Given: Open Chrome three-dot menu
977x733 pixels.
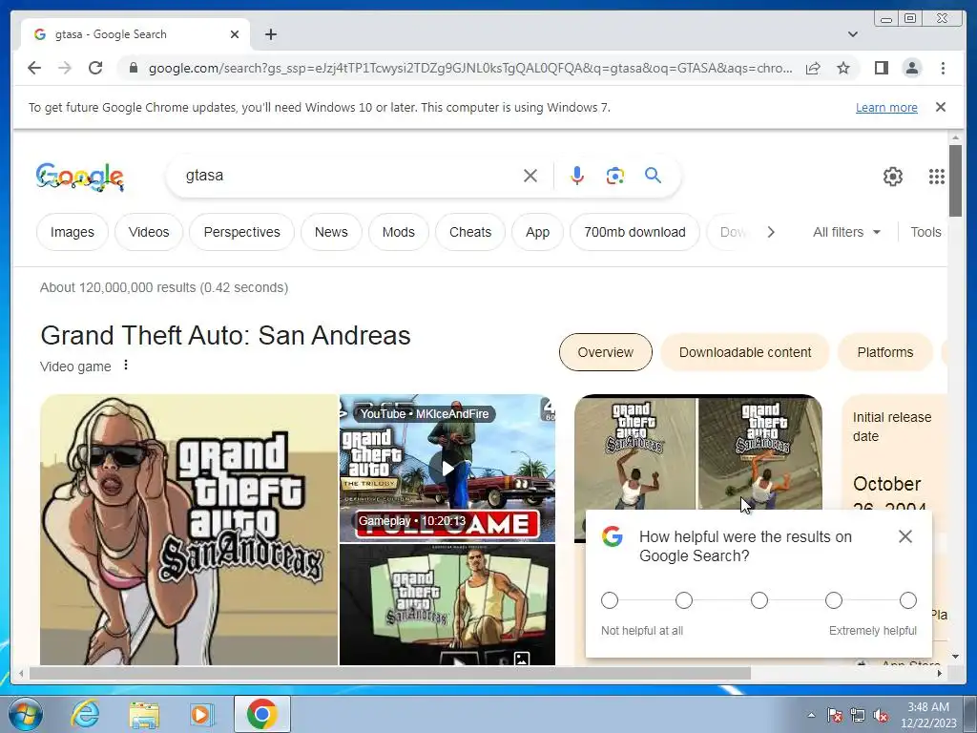Looking at the screenshot, I should coord(943,68).
